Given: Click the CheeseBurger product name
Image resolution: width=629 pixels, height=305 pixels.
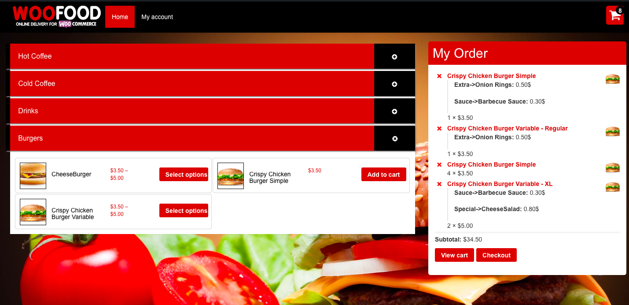Looking at the screenshot, I should coord(71,174).
